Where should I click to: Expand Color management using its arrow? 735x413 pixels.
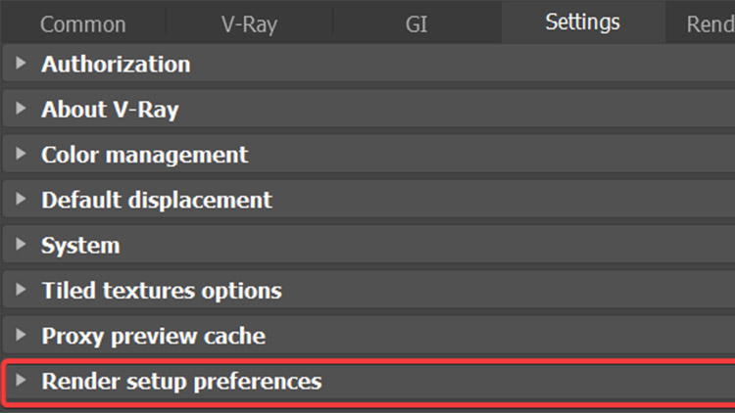(x=23, y=155)
